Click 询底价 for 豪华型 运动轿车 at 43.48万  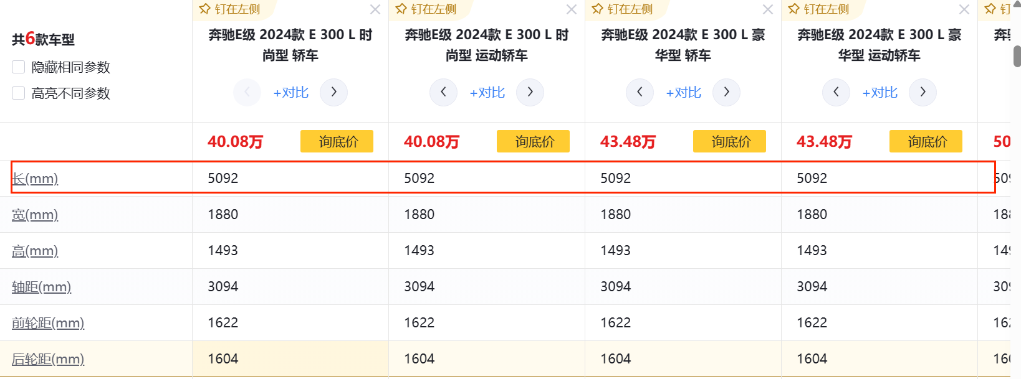[x=926, y=141]
